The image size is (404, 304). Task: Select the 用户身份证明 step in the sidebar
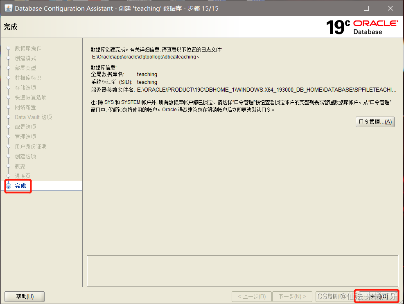coord(31,146)
